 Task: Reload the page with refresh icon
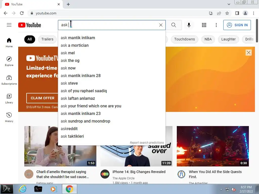pos(22,13)
